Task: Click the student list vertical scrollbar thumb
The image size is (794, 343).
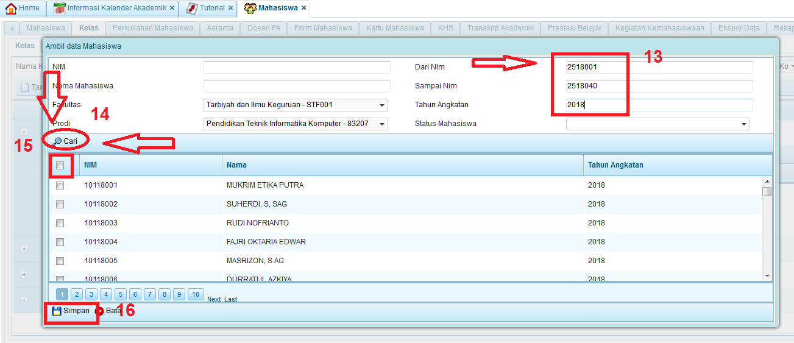Action: coord(767,192)
